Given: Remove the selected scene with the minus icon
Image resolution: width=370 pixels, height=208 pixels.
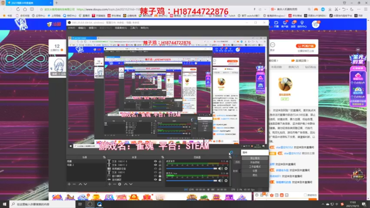Looking at the screenshot, I should click(74, 184).
